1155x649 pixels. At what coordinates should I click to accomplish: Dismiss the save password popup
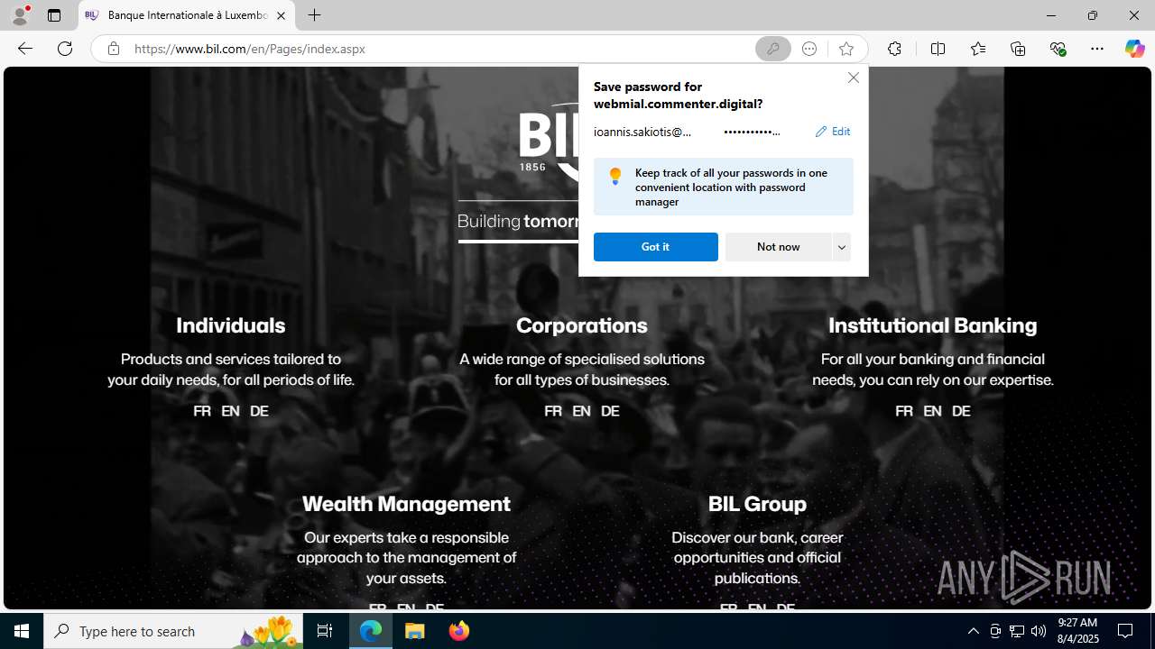click(x=853, y=78)
